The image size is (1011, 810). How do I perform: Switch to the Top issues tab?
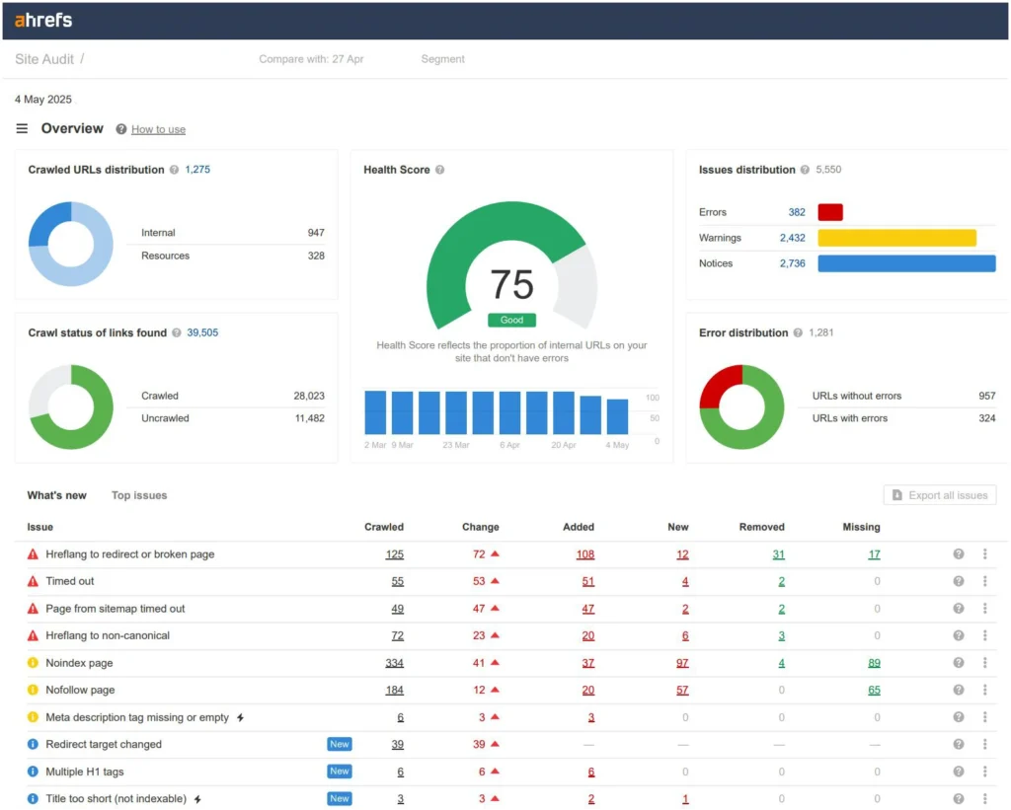139,495
